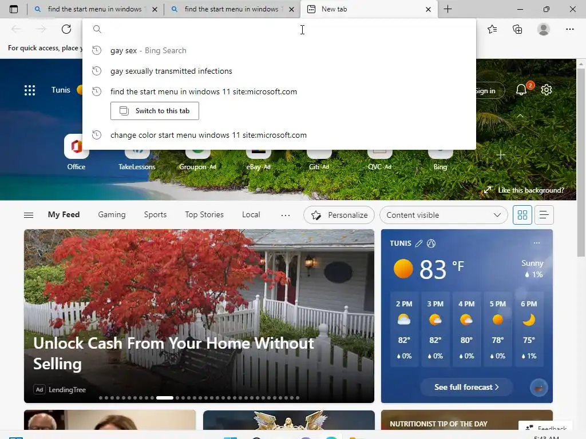
Task: Select 'find the start menu in windows 11' suggestion
Action: (x=279, y=91)
